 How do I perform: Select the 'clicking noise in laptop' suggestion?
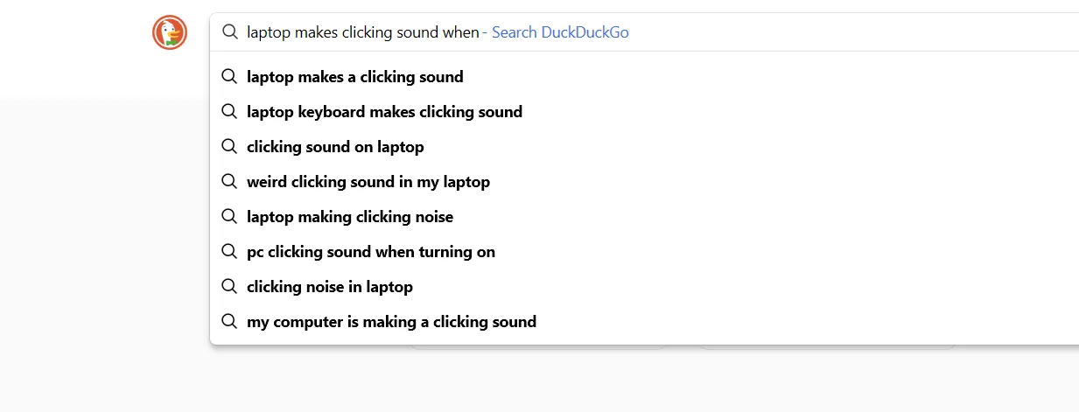tap(330, 287)
